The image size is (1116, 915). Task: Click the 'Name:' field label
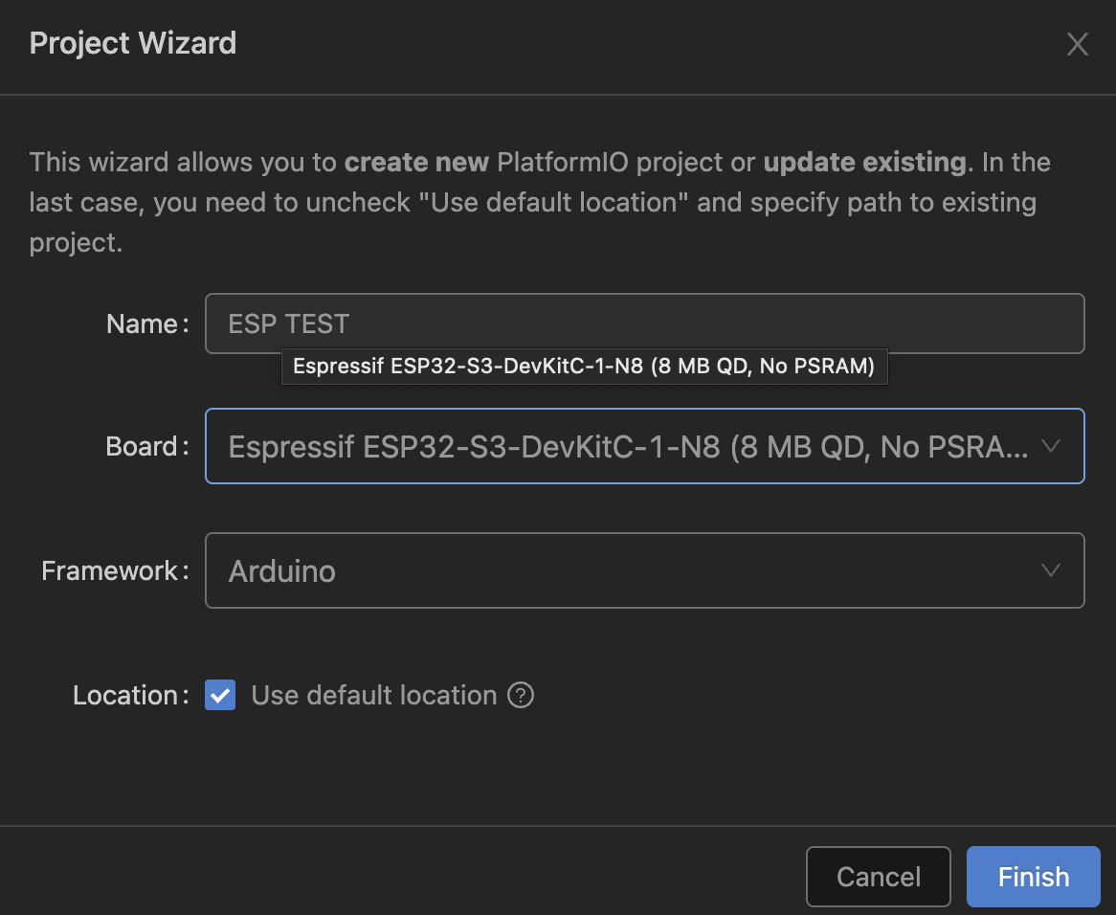(x=148, y=324)
